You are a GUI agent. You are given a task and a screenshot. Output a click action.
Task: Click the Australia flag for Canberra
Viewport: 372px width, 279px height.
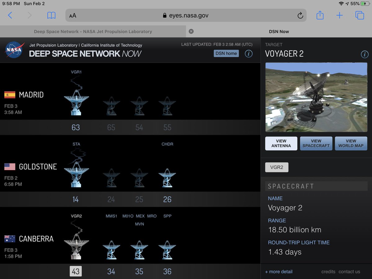click(x=10, y=239)
